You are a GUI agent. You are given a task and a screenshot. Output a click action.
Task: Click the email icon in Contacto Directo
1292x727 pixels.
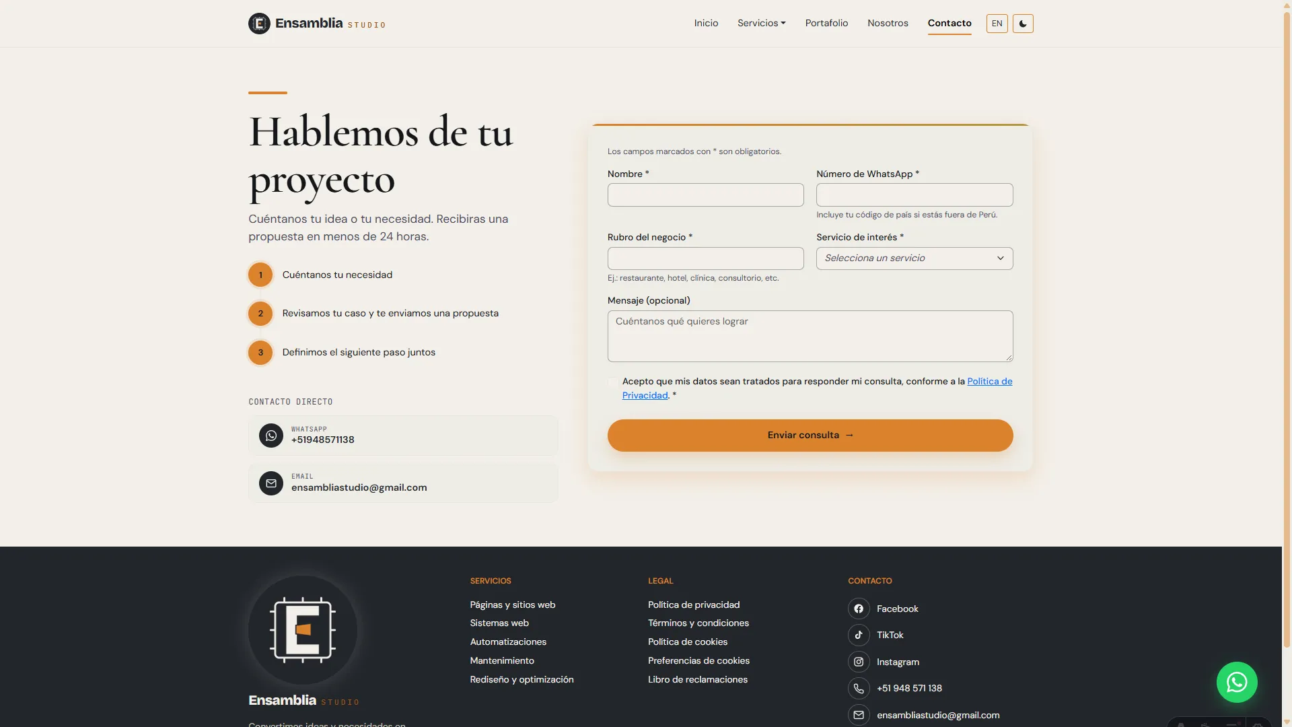pos(271,483)
